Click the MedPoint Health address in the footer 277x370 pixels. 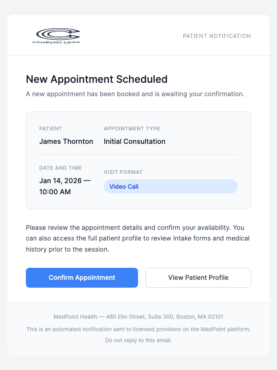click(138, 317)
